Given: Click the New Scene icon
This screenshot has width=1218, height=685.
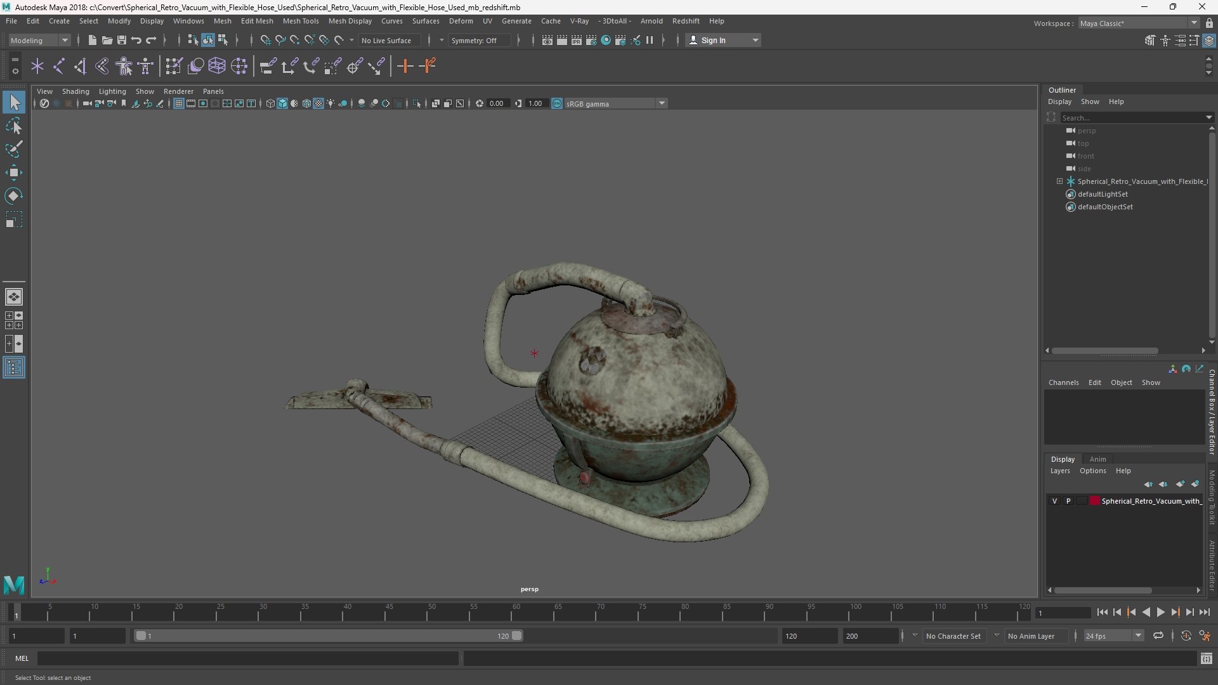Looking at the screenshot, I should 92,40.
